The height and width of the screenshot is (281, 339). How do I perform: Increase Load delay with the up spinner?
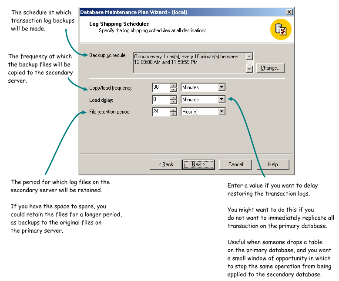click(x=173, y=97)
